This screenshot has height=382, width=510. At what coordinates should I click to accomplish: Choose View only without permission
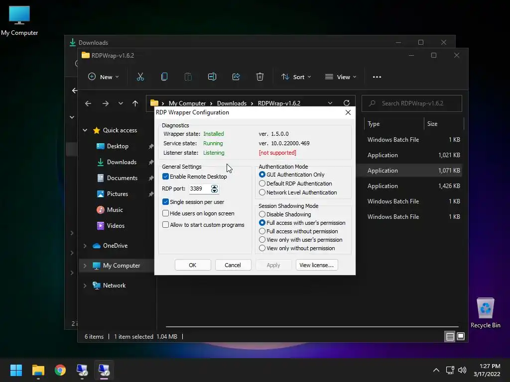(x=262, y=248)
